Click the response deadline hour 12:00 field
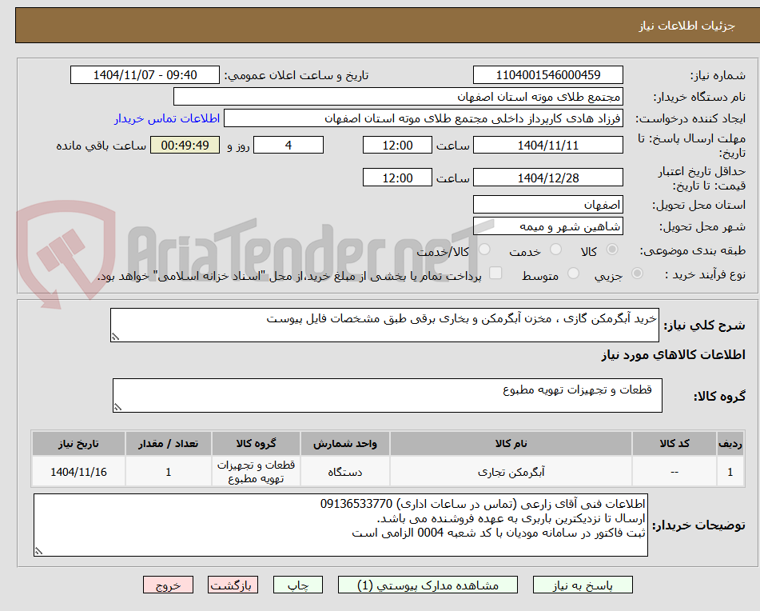Image resolution: width=760 pixels, height=611 pixels. tap(397, 145)
